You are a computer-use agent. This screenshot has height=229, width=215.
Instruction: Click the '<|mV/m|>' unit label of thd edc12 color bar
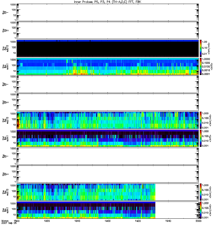[x=211, y=120]
